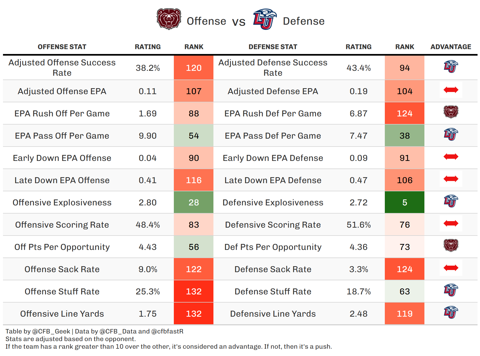
Task: Click the dark green rank 5 cell
Action: tap(404, 202)
